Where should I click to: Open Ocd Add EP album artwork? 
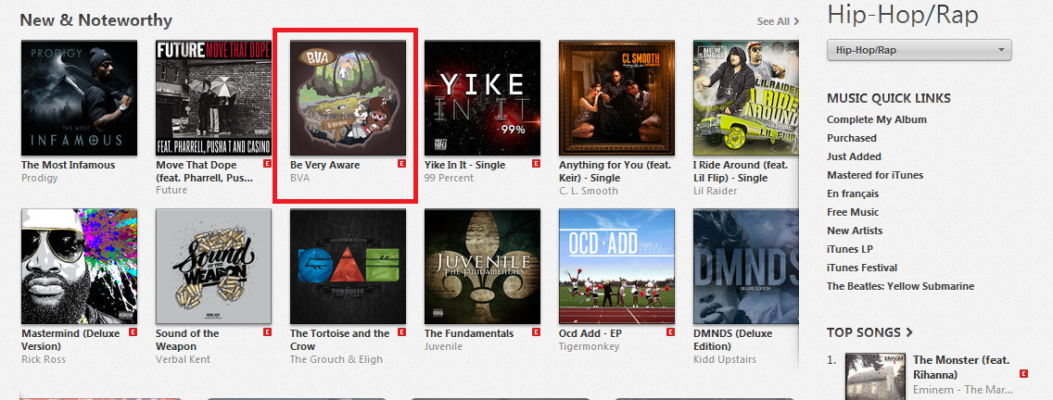coord(616,267)
